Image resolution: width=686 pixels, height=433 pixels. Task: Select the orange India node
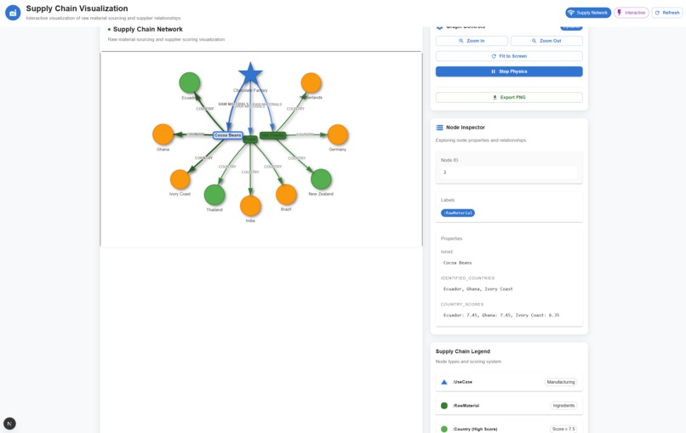(250, 206)
